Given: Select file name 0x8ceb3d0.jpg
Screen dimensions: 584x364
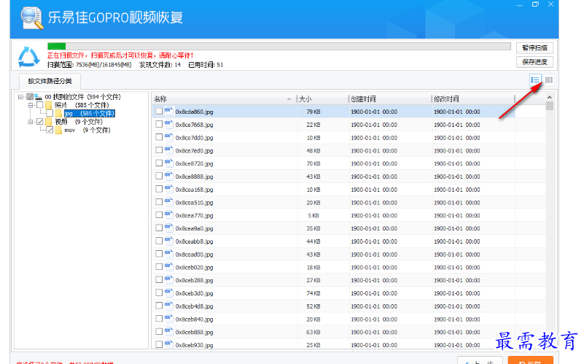Looking at the screenshot, I should [x=194, y=293].
